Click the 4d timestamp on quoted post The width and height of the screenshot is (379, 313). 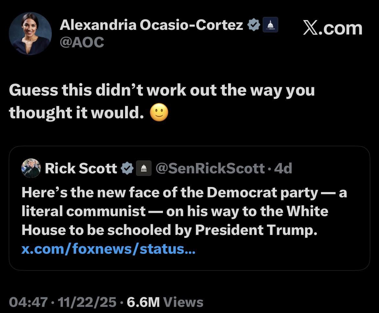[283, 168]
